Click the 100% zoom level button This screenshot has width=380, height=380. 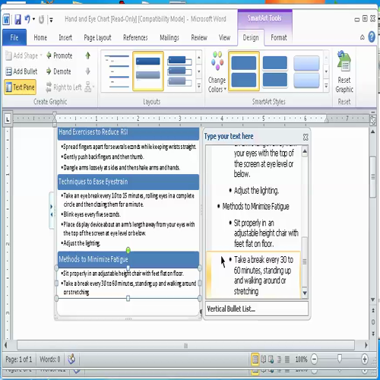tap(301, 359)
